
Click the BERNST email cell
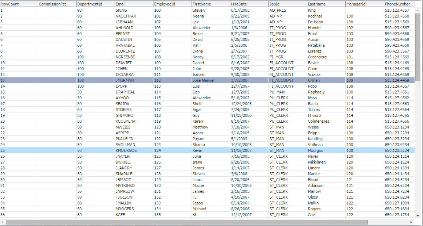tap(134, 34)
